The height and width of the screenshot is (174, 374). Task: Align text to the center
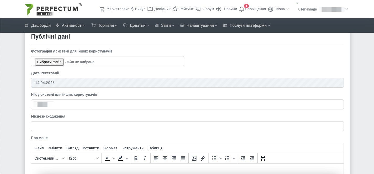(165, 158)
